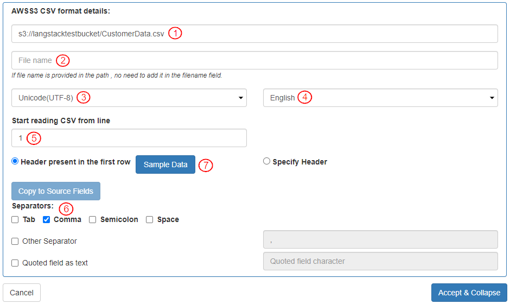
Task: Enable the Semicolon separator checkbox
Action: click(x=93, y=220)
